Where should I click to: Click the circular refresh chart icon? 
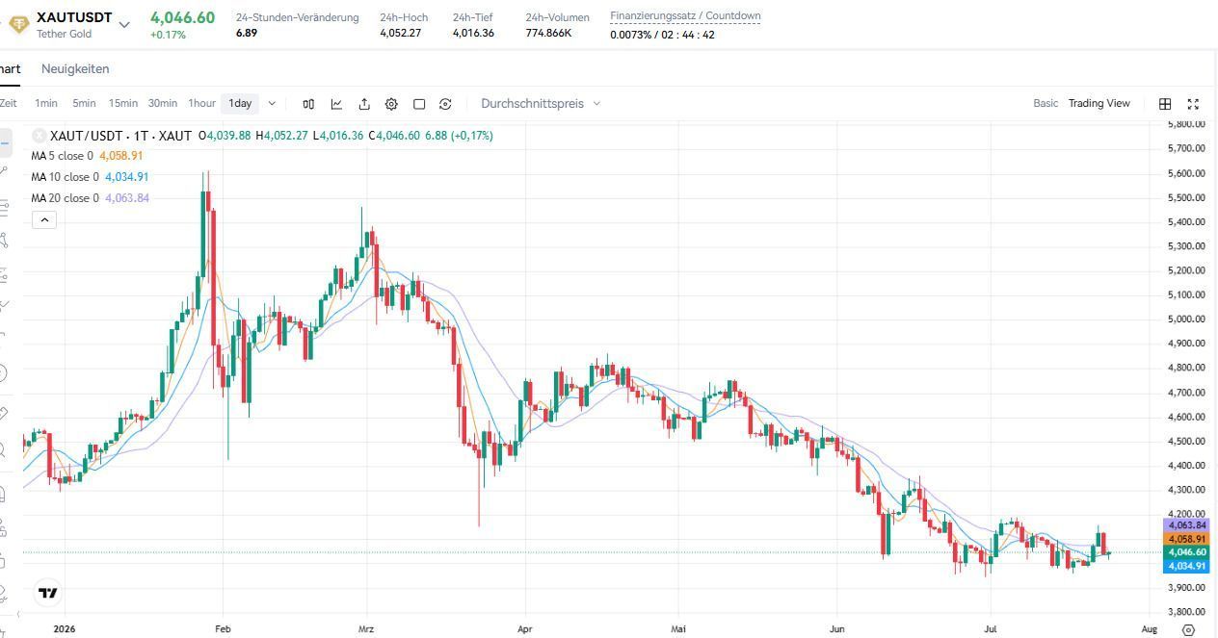pyautogui.click(x=445, y=104)
